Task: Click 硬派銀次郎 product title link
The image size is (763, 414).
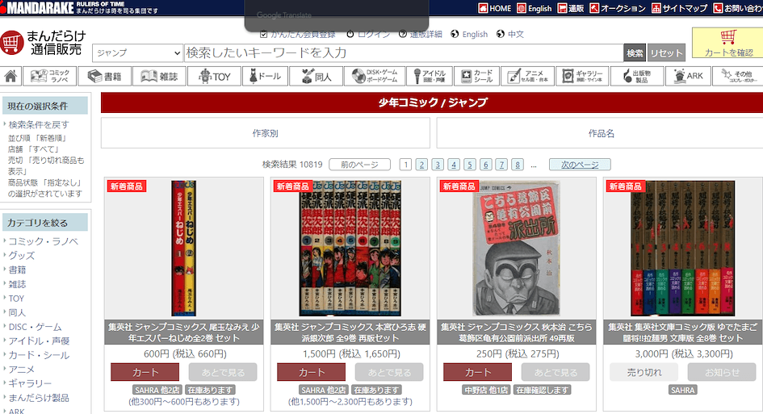Action: [x=350, y=332]
